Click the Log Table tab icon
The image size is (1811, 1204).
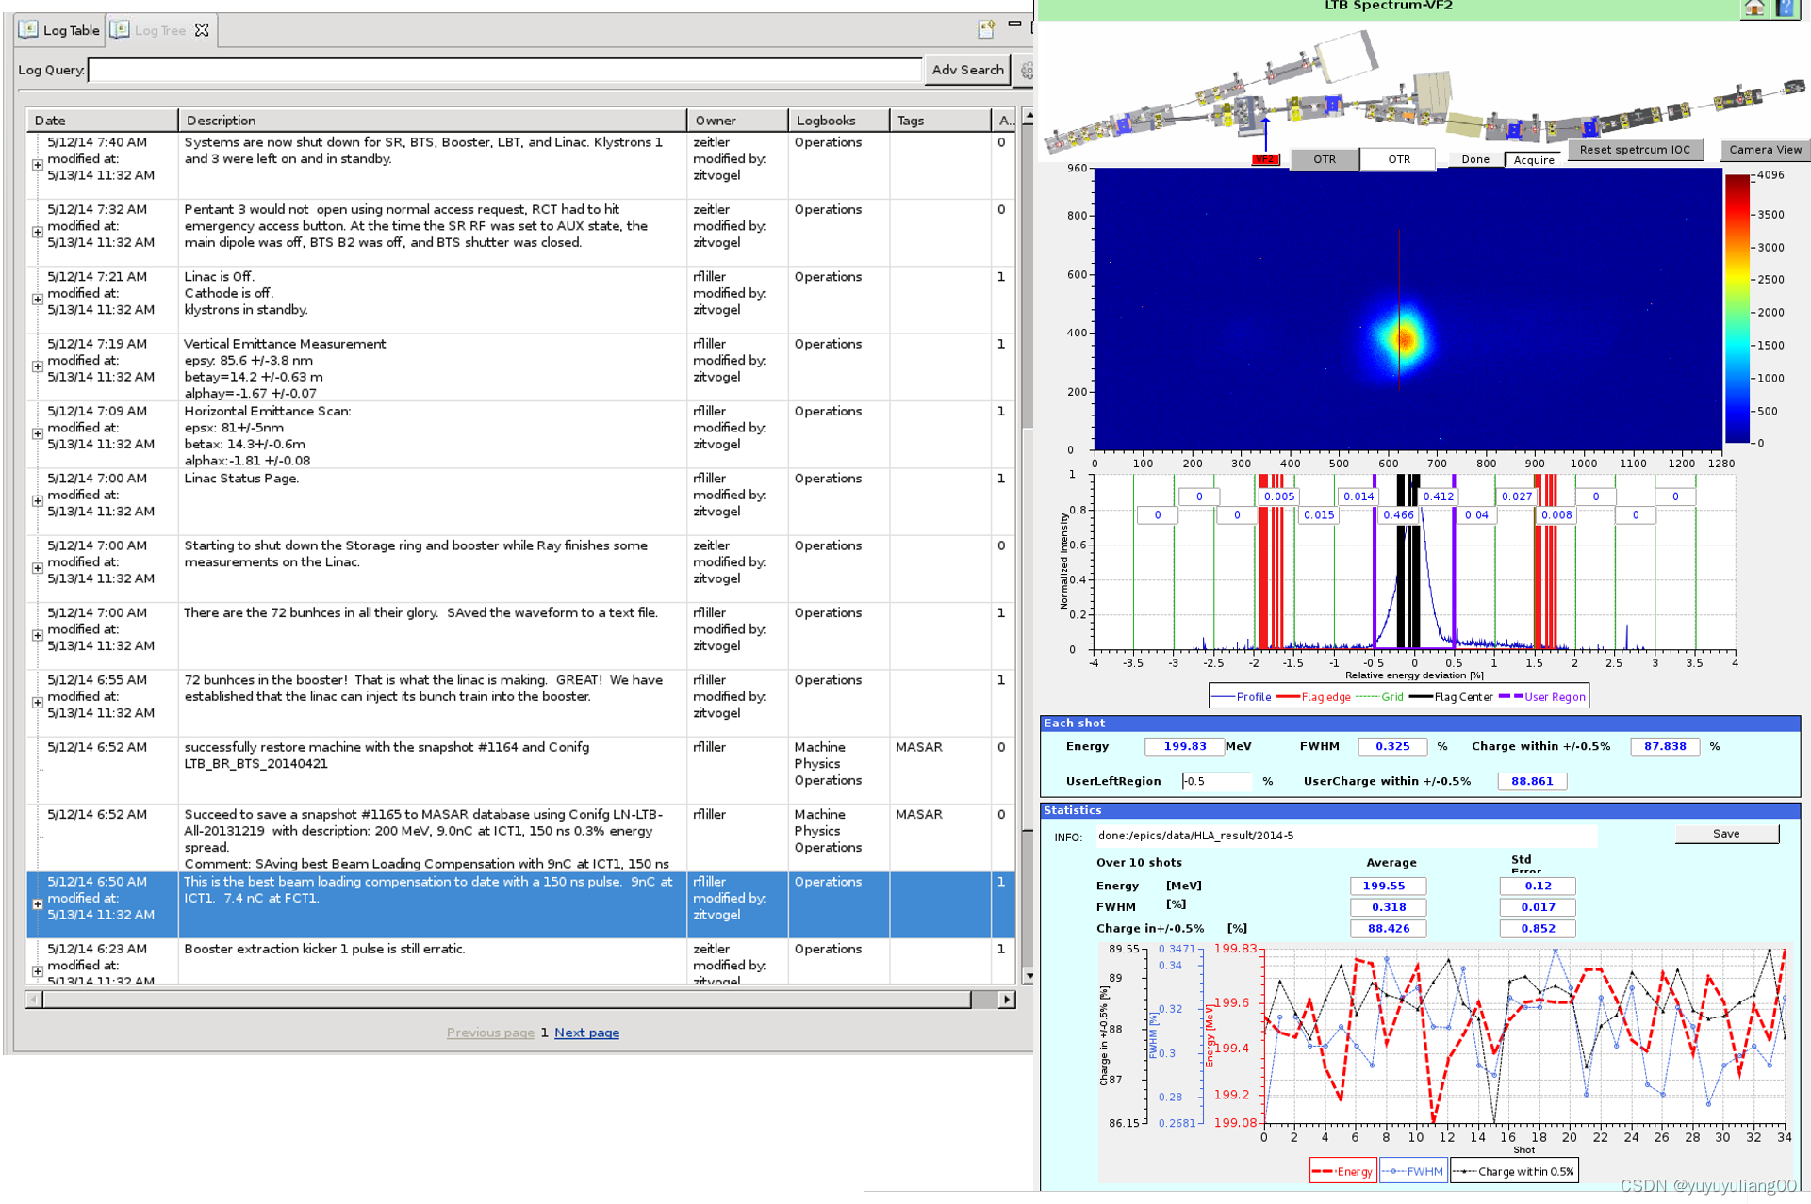coord(28,29)
